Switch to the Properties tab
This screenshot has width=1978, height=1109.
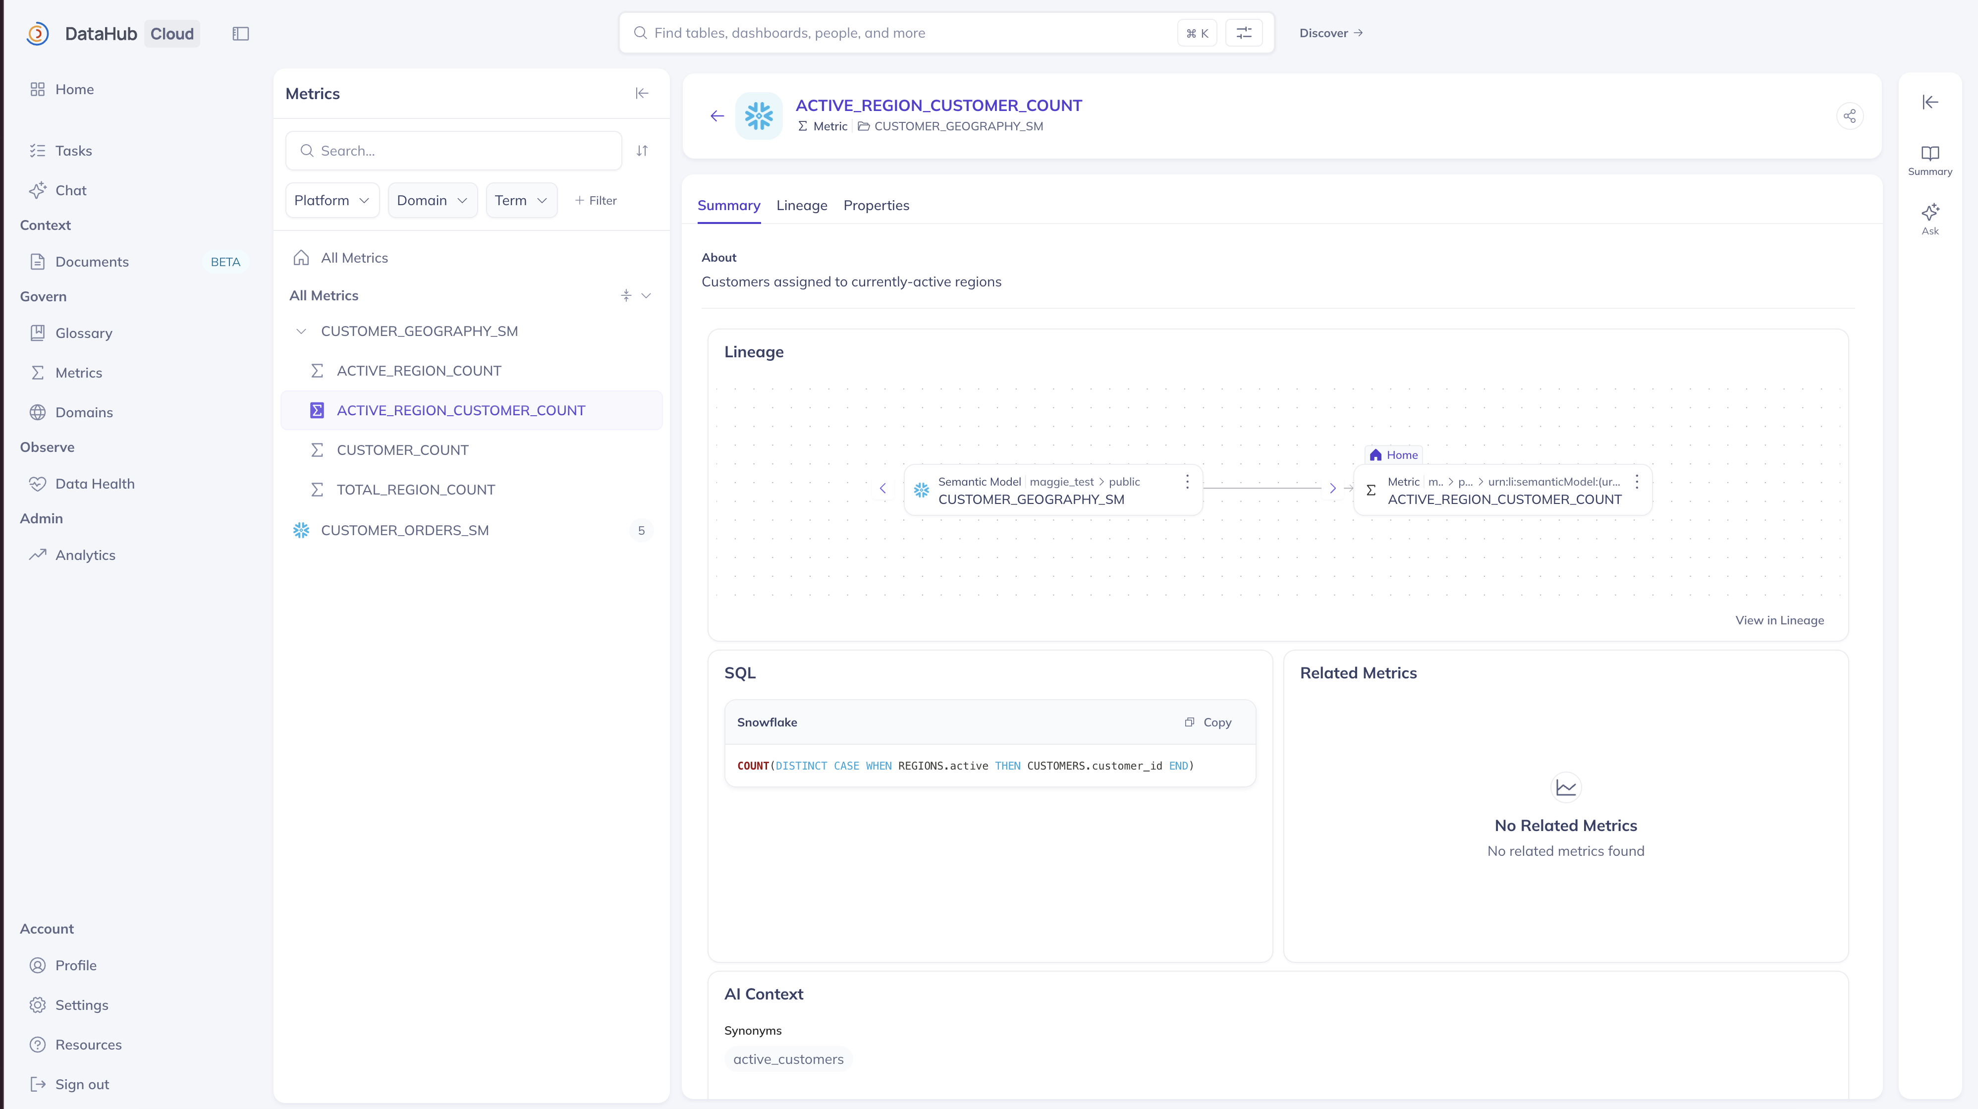(876, 206)
